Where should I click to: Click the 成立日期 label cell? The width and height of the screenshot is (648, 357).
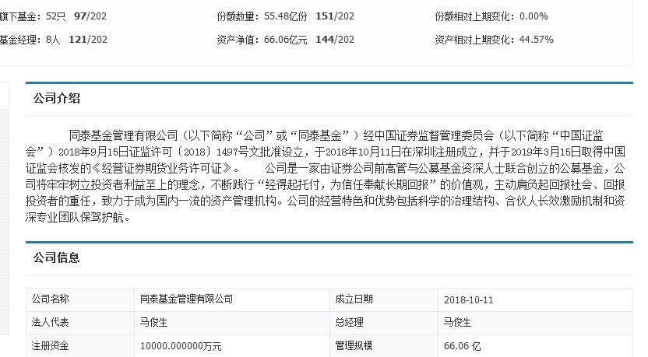(384, 299)
